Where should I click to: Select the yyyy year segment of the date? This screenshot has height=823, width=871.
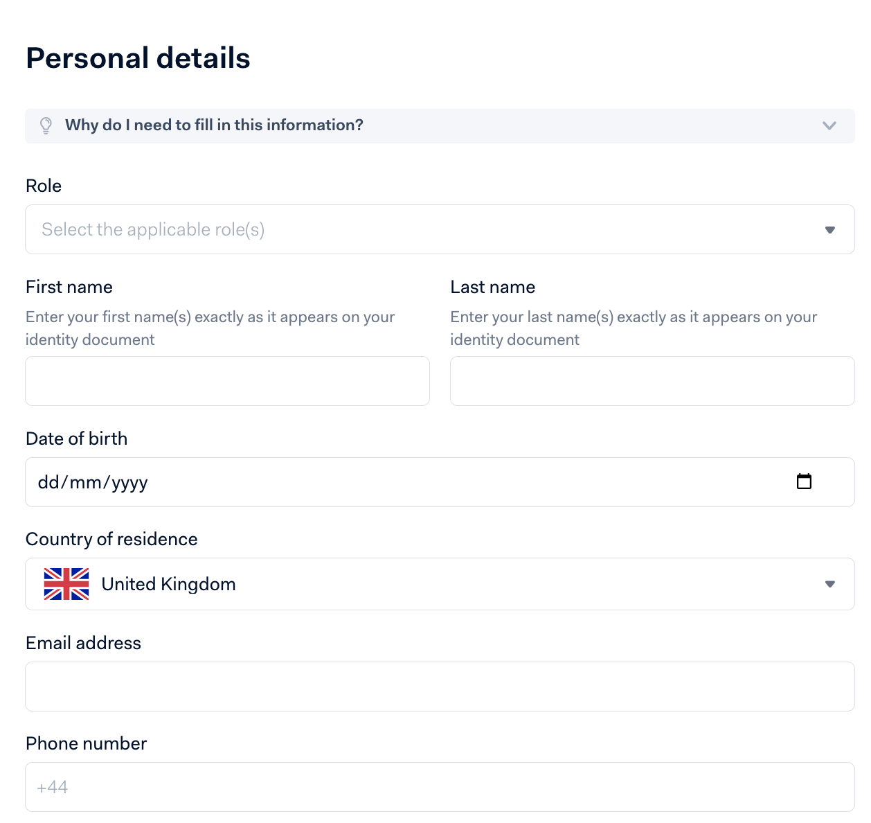coord(129,482)
